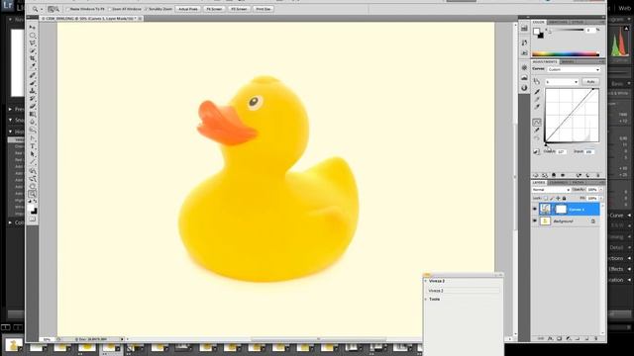This screenshot has height=356, width=634.
Task: Switch to the Channels tab
Action: coord(558,182)
